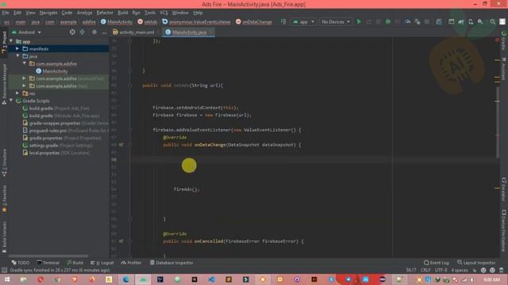Viewport: 508px width, 285px height.
Task: Open the Gradle tool window side tab
Action: click(504, 40)
